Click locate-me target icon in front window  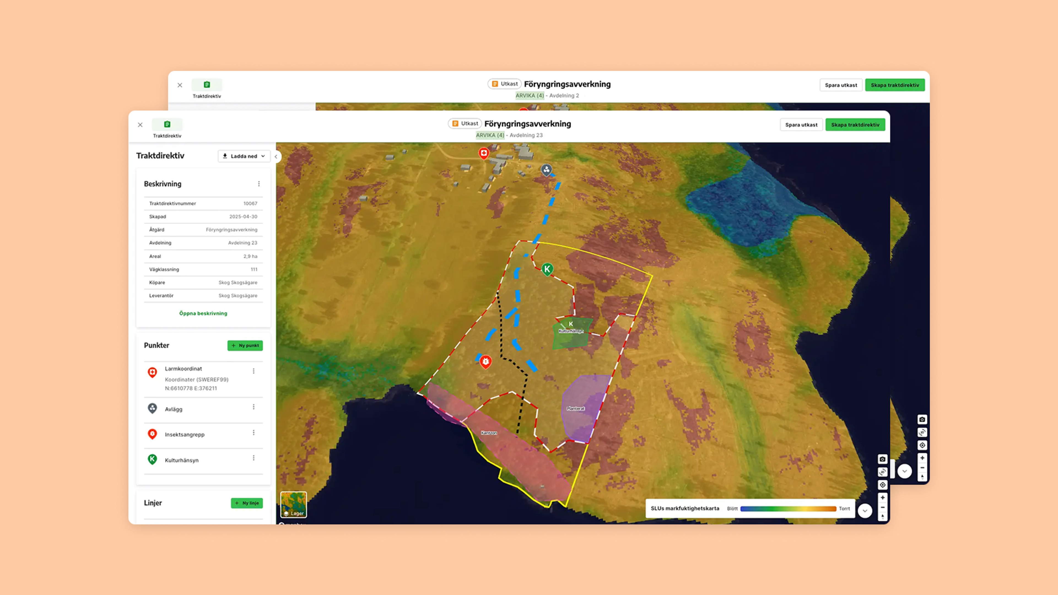tap(882, 485)
